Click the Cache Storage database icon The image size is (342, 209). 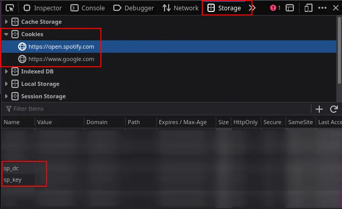tap(15, 22)
